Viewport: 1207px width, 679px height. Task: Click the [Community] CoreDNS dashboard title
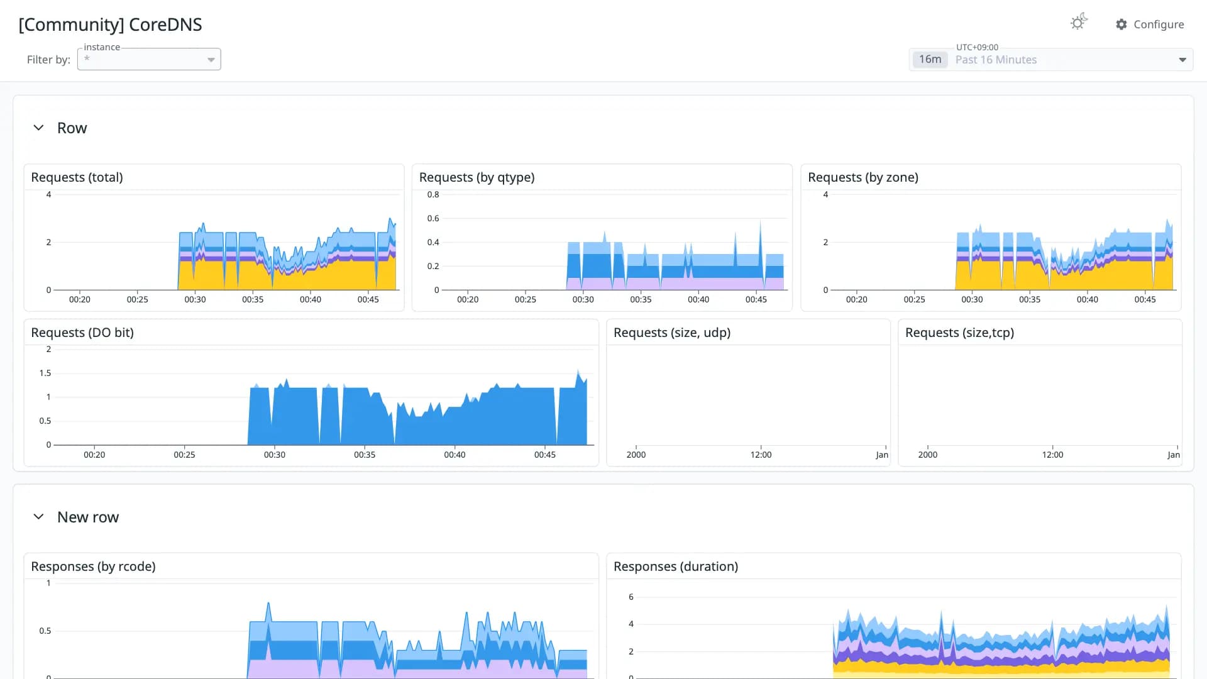pos(111,25)
